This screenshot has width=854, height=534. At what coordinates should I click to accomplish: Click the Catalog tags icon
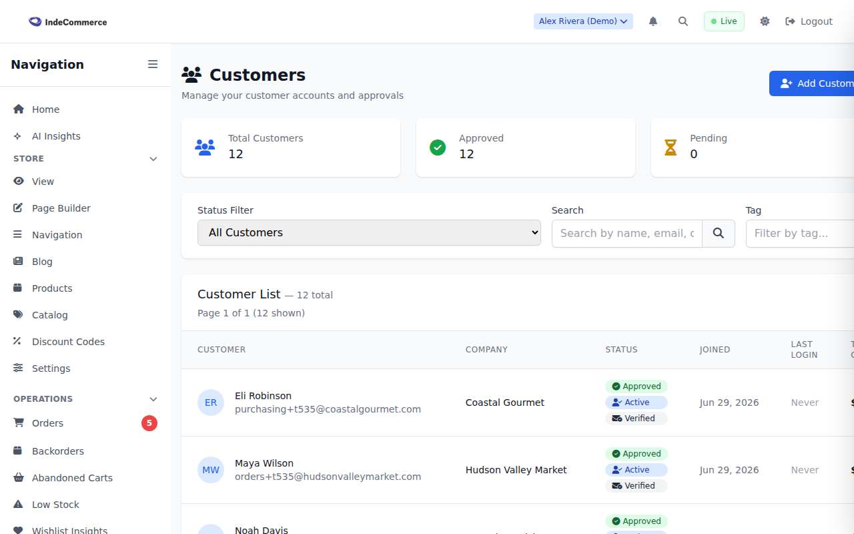click(18, 315)
